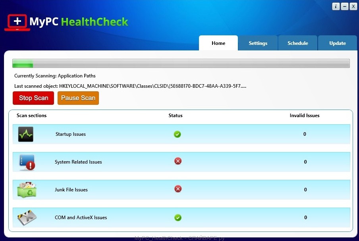
Task: Open the Settings tab
Action: click(x=258, y=43)
